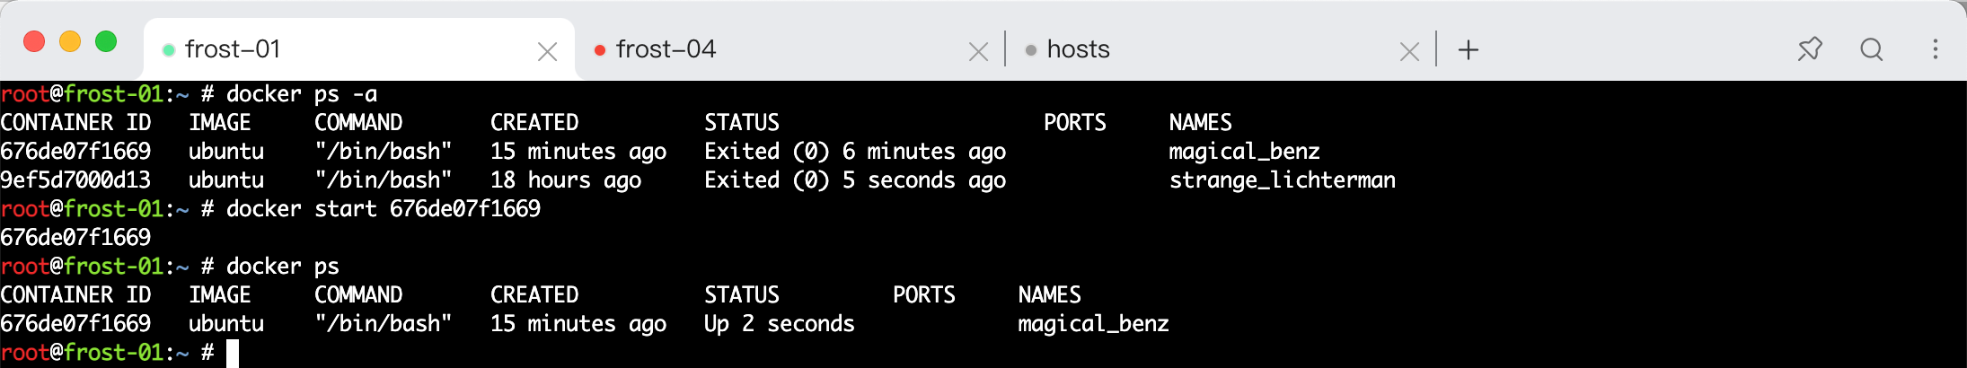This screenshot has width=1967, height=368.
Task: Open the three-dot more options menu
Action: coord(1936,48)
